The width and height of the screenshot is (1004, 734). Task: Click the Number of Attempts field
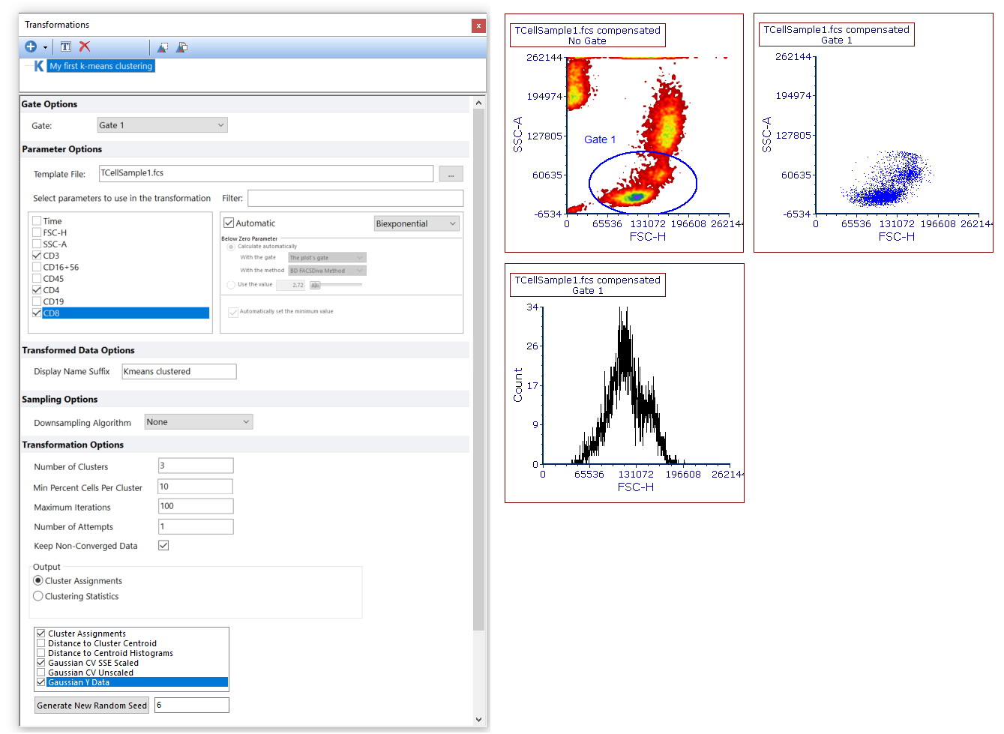click(x=196, y=526)
